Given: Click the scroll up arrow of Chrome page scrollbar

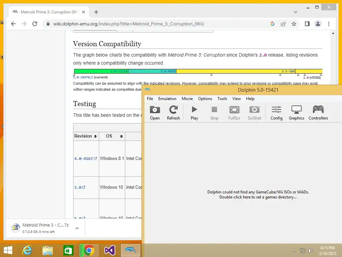Looking at the screenshot, I should click(333, 33).
